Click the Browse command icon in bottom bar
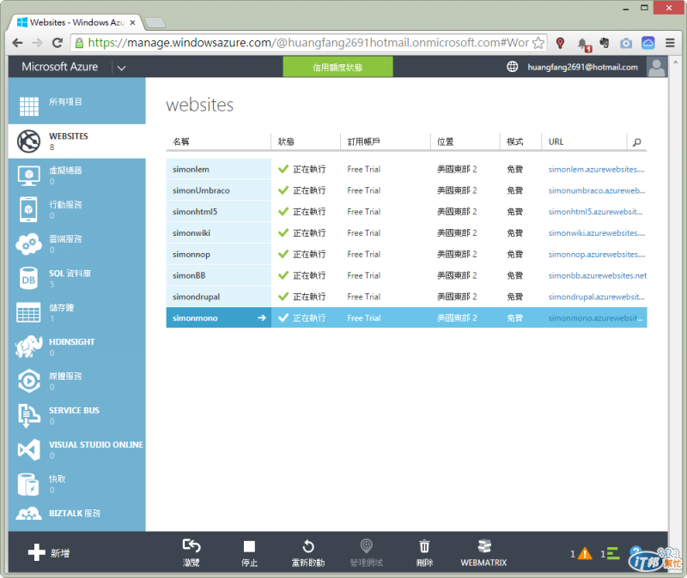Viewport: 687px width, 578px height. 192,546
